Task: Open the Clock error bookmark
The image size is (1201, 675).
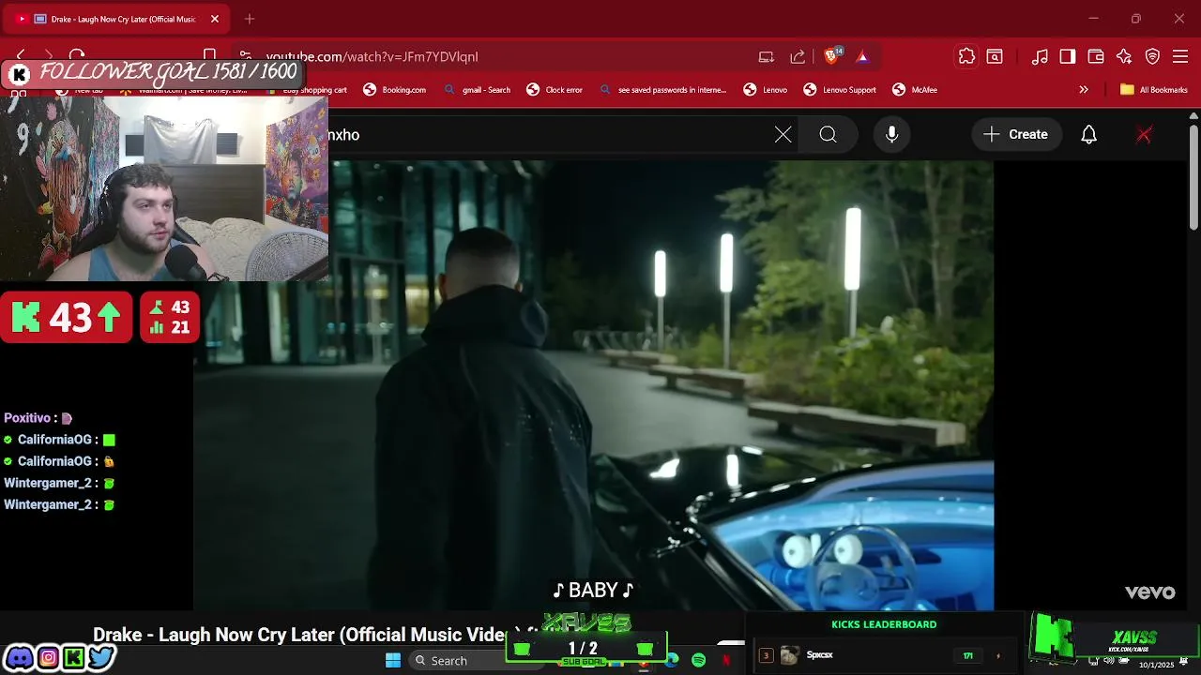Action: click(x=555, y=90)
